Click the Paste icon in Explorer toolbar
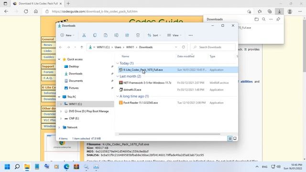306x172 pixels. (x=106, y=35)
